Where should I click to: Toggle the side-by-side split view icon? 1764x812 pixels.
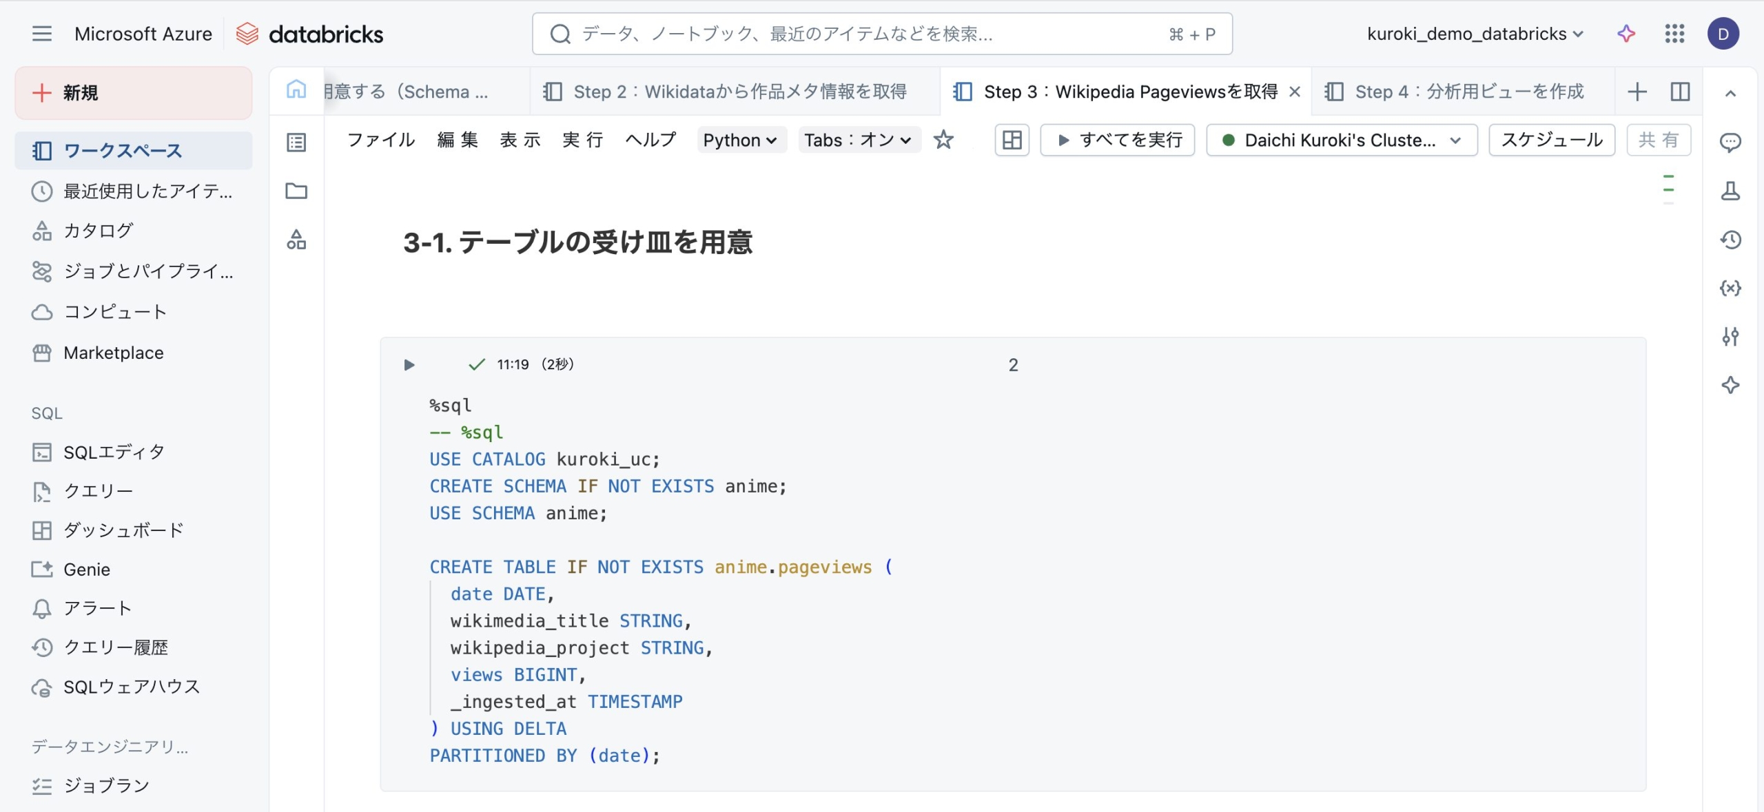pos(1680,92)
